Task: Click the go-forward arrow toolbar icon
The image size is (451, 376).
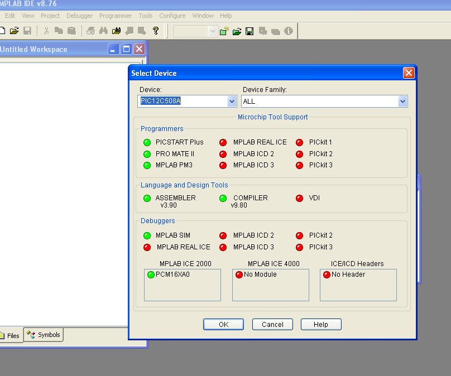Action: 142,31
